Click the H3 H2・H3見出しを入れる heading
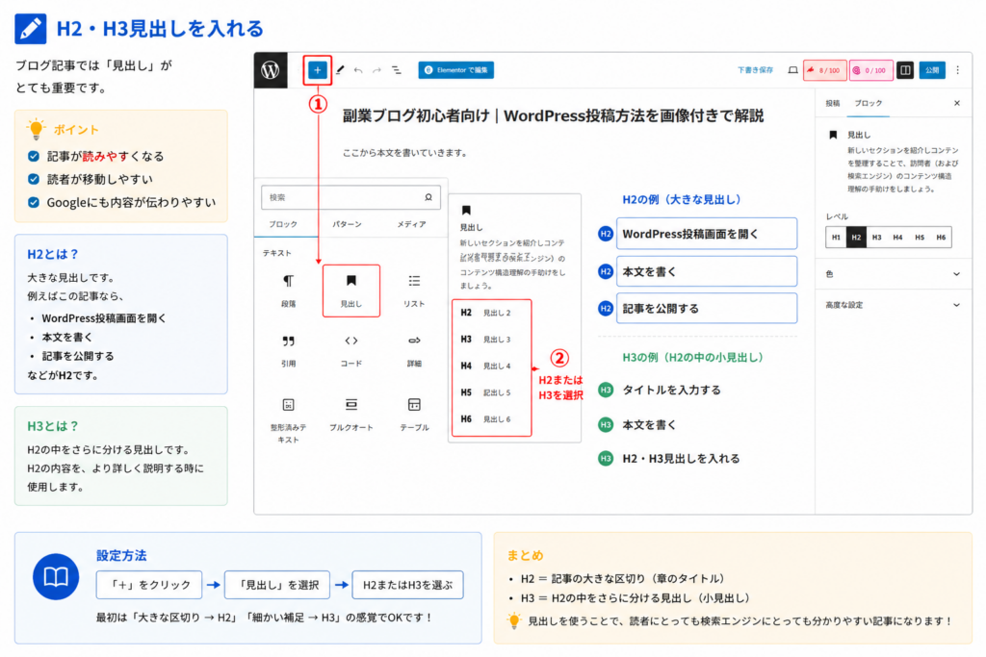 [681, 459]
